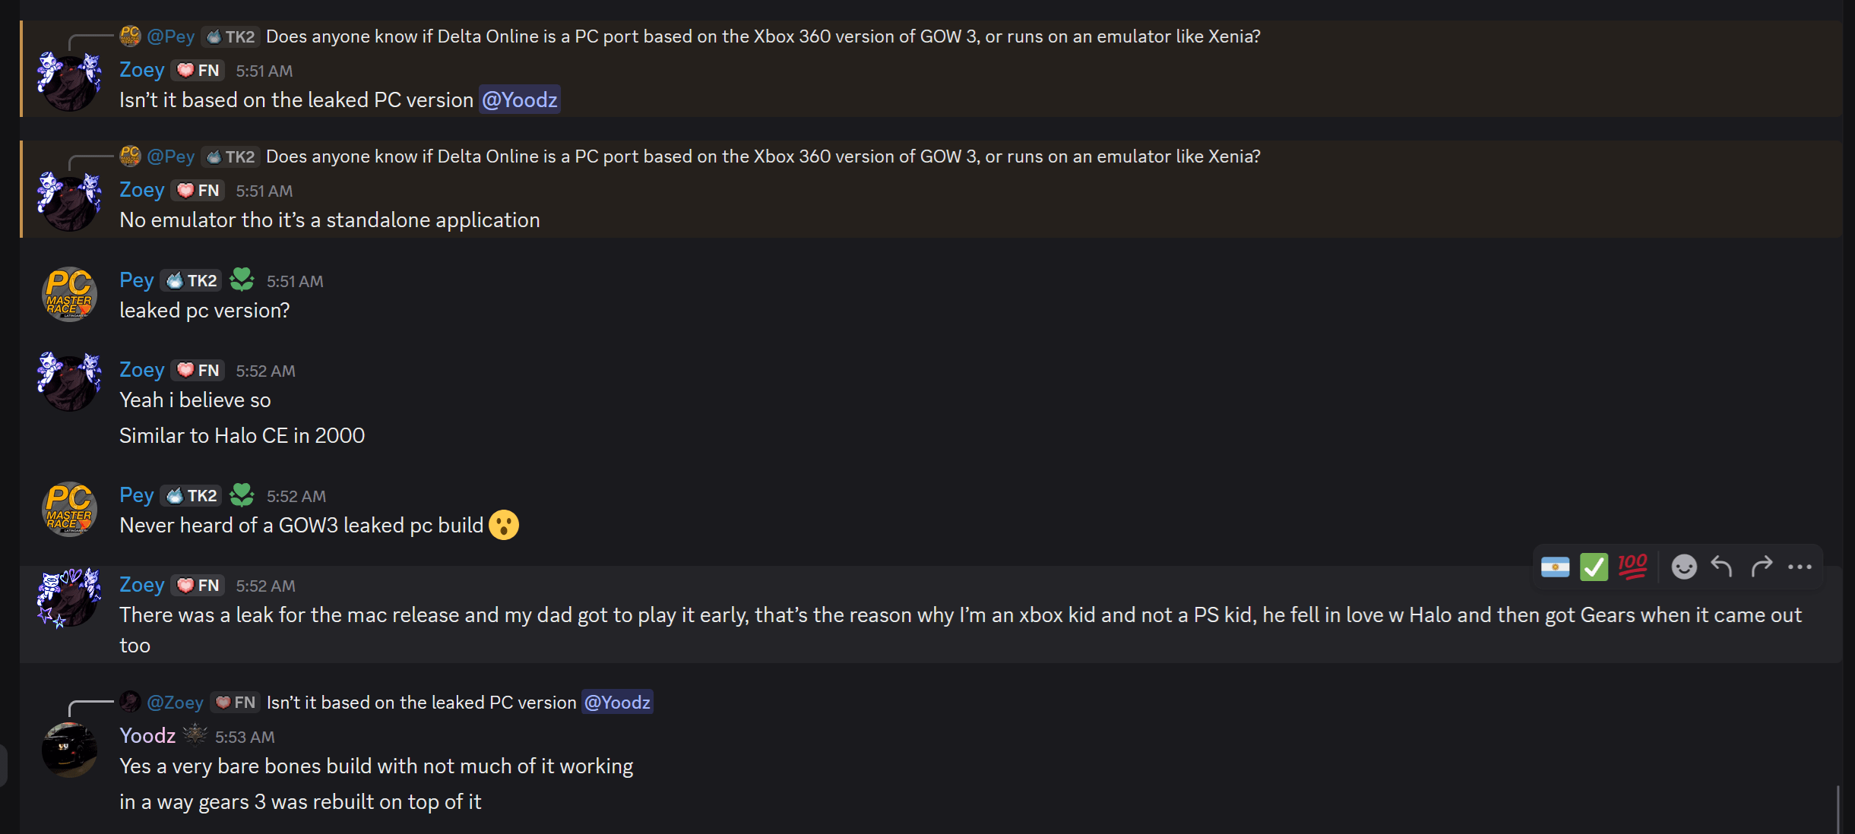This screenshot has height=834, width=1855.
Task: Click the @Zoey mention above Yoodz's message
Action: click(x=176, y=702)
